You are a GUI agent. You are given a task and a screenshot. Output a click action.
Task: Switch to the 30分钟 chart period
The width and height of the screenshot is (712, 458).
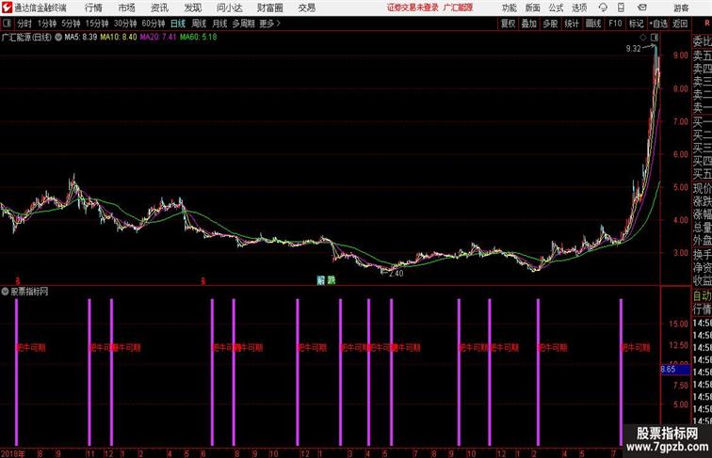[x=125, y=24]
